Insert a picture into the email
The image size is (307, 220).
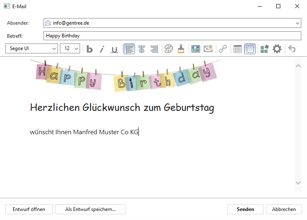click(x=196, y=49)
